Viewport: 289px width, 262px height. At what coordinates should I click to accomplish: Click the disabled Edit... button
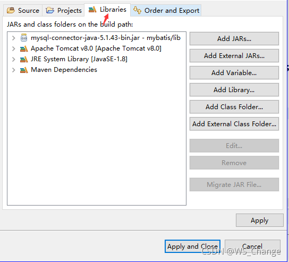(x=234, y=146)
